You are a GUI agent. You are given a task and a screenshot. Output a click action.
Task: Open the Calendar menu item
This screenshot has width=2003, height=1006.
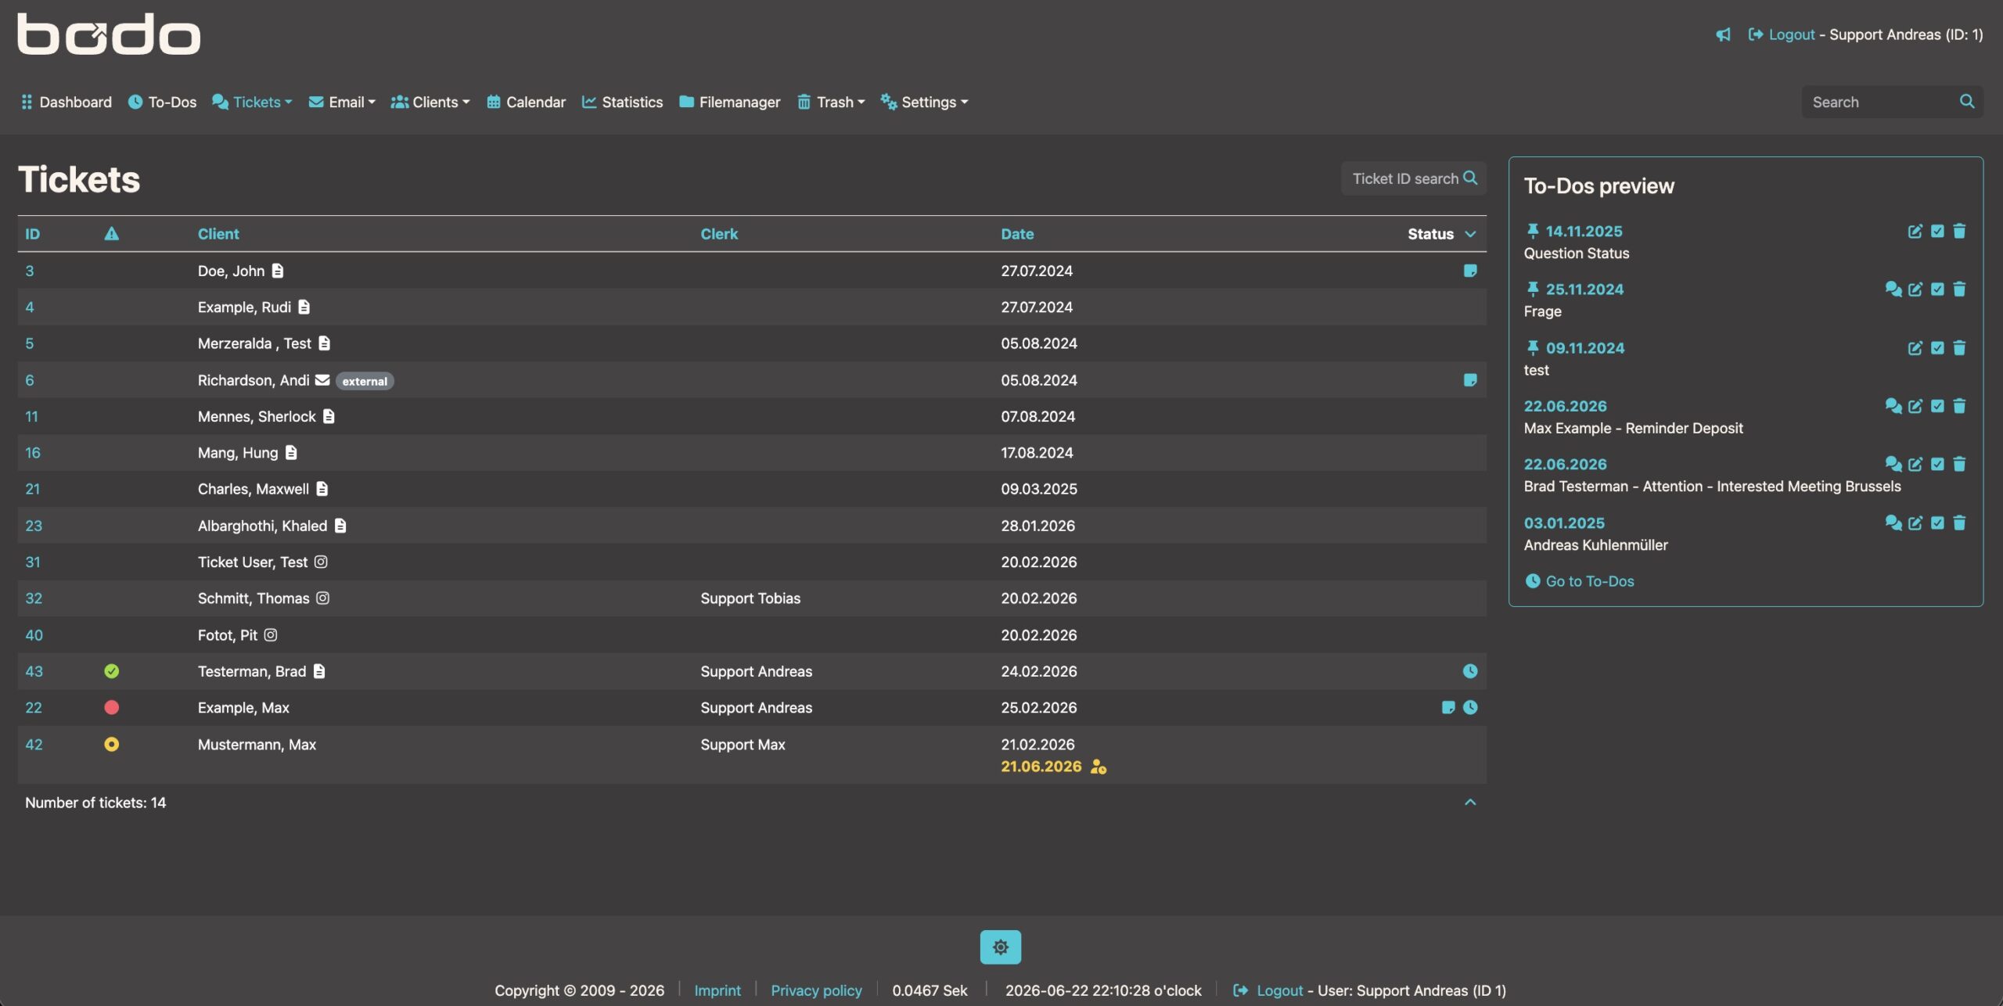pyautogui.click(x=526, y=102)
